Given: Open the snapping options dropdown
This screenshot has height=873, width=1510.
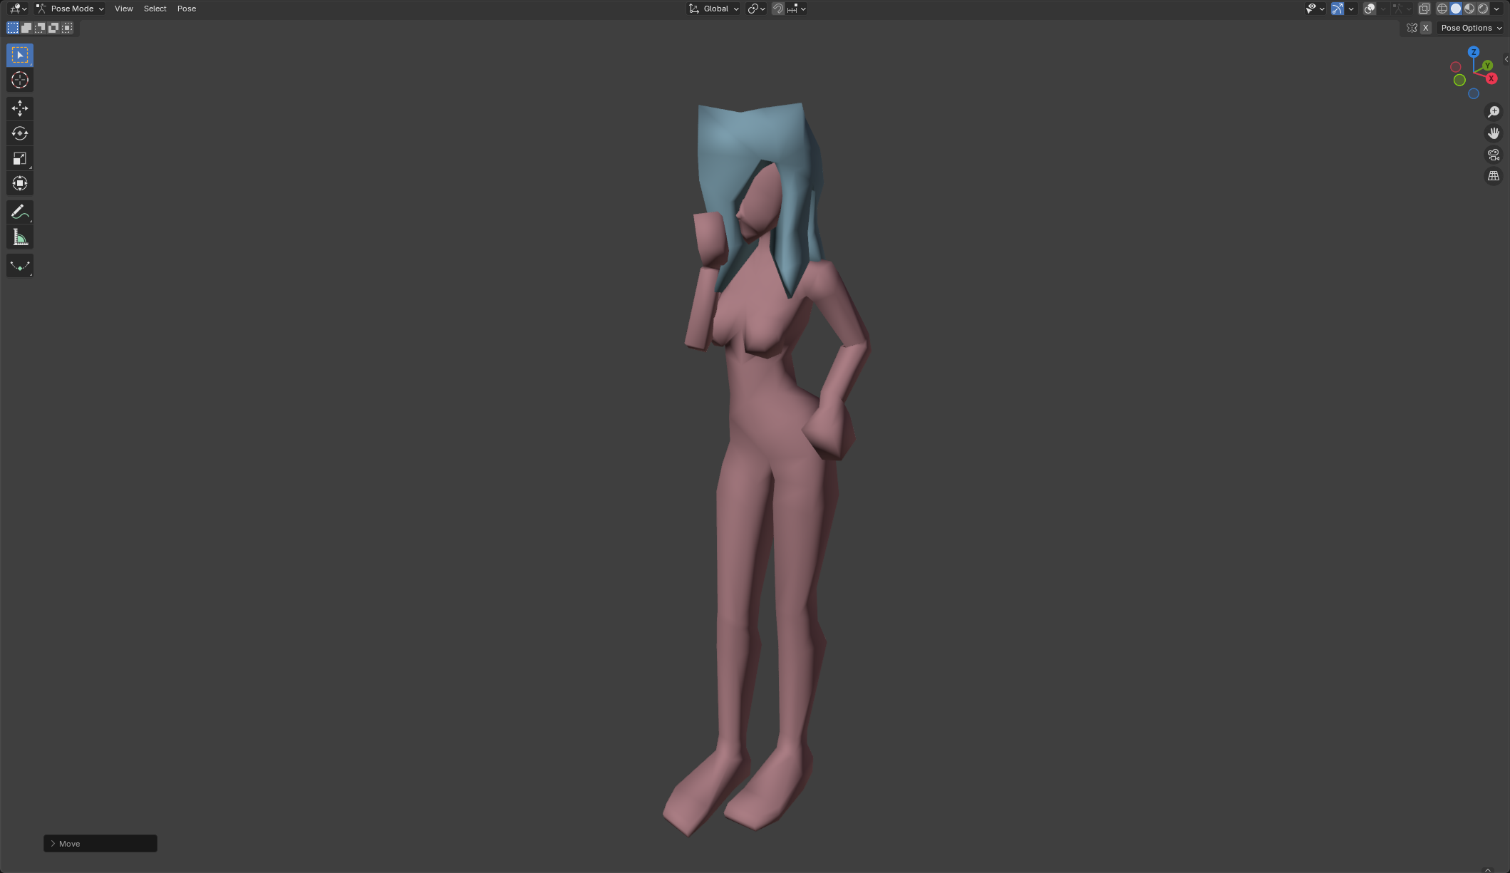Looking at the screenshot, I should click(x=796, y=9).
